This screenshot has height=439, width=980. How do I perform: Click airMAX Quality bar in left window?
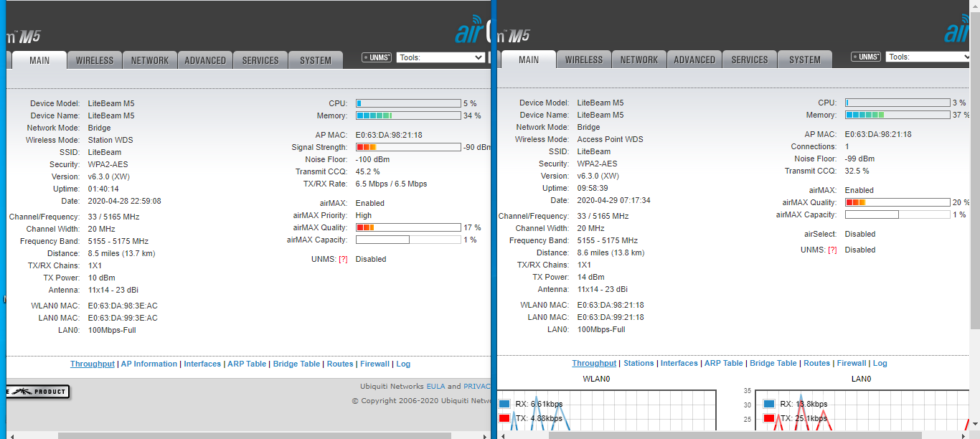coord(408,227)
